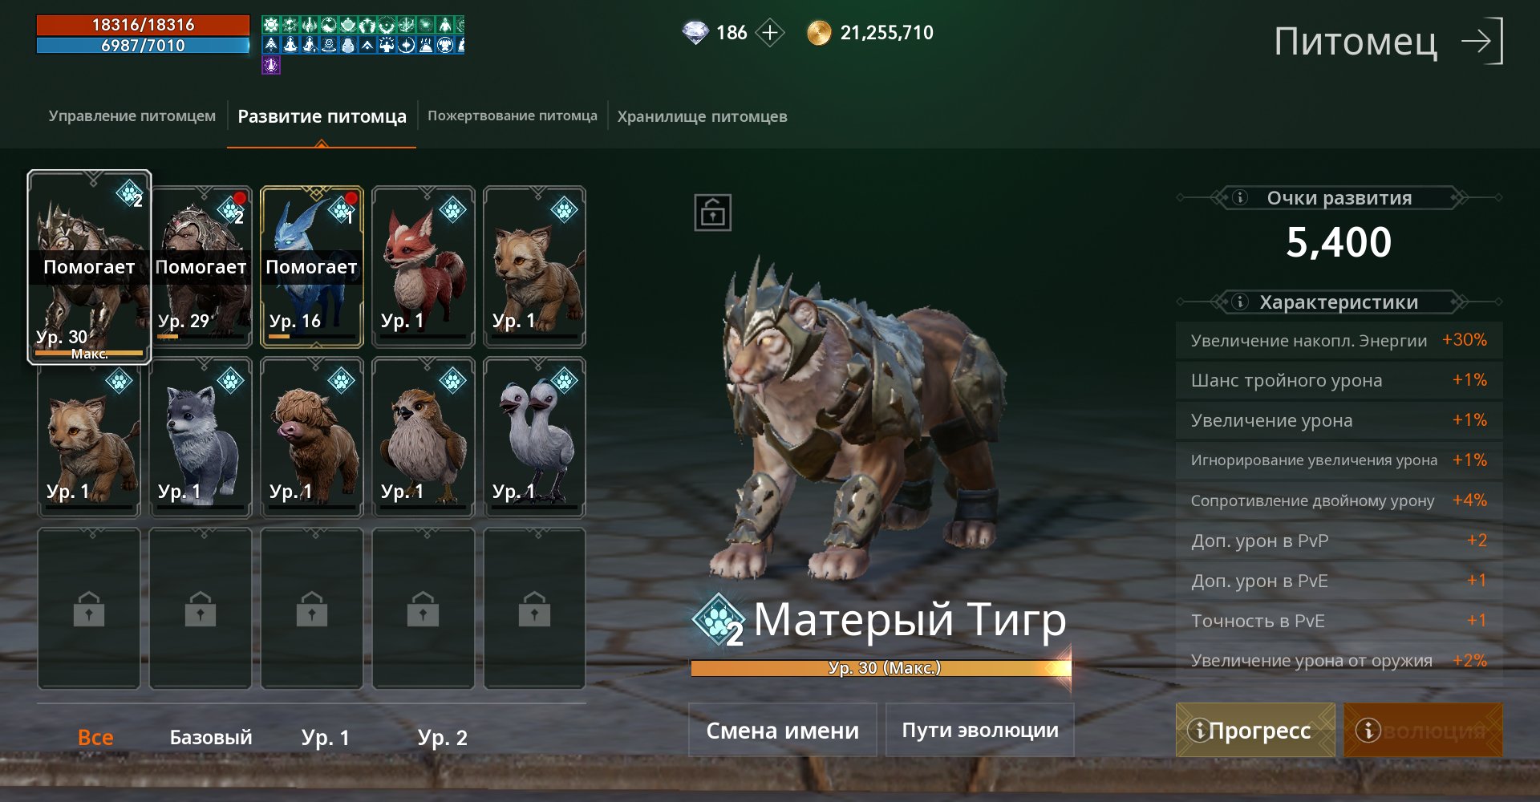The width and height of the screenshot is (1540, 802).
Task: Select the blue rabbit pet level 16
Action: pyautogui.click(x=312, y=267)
